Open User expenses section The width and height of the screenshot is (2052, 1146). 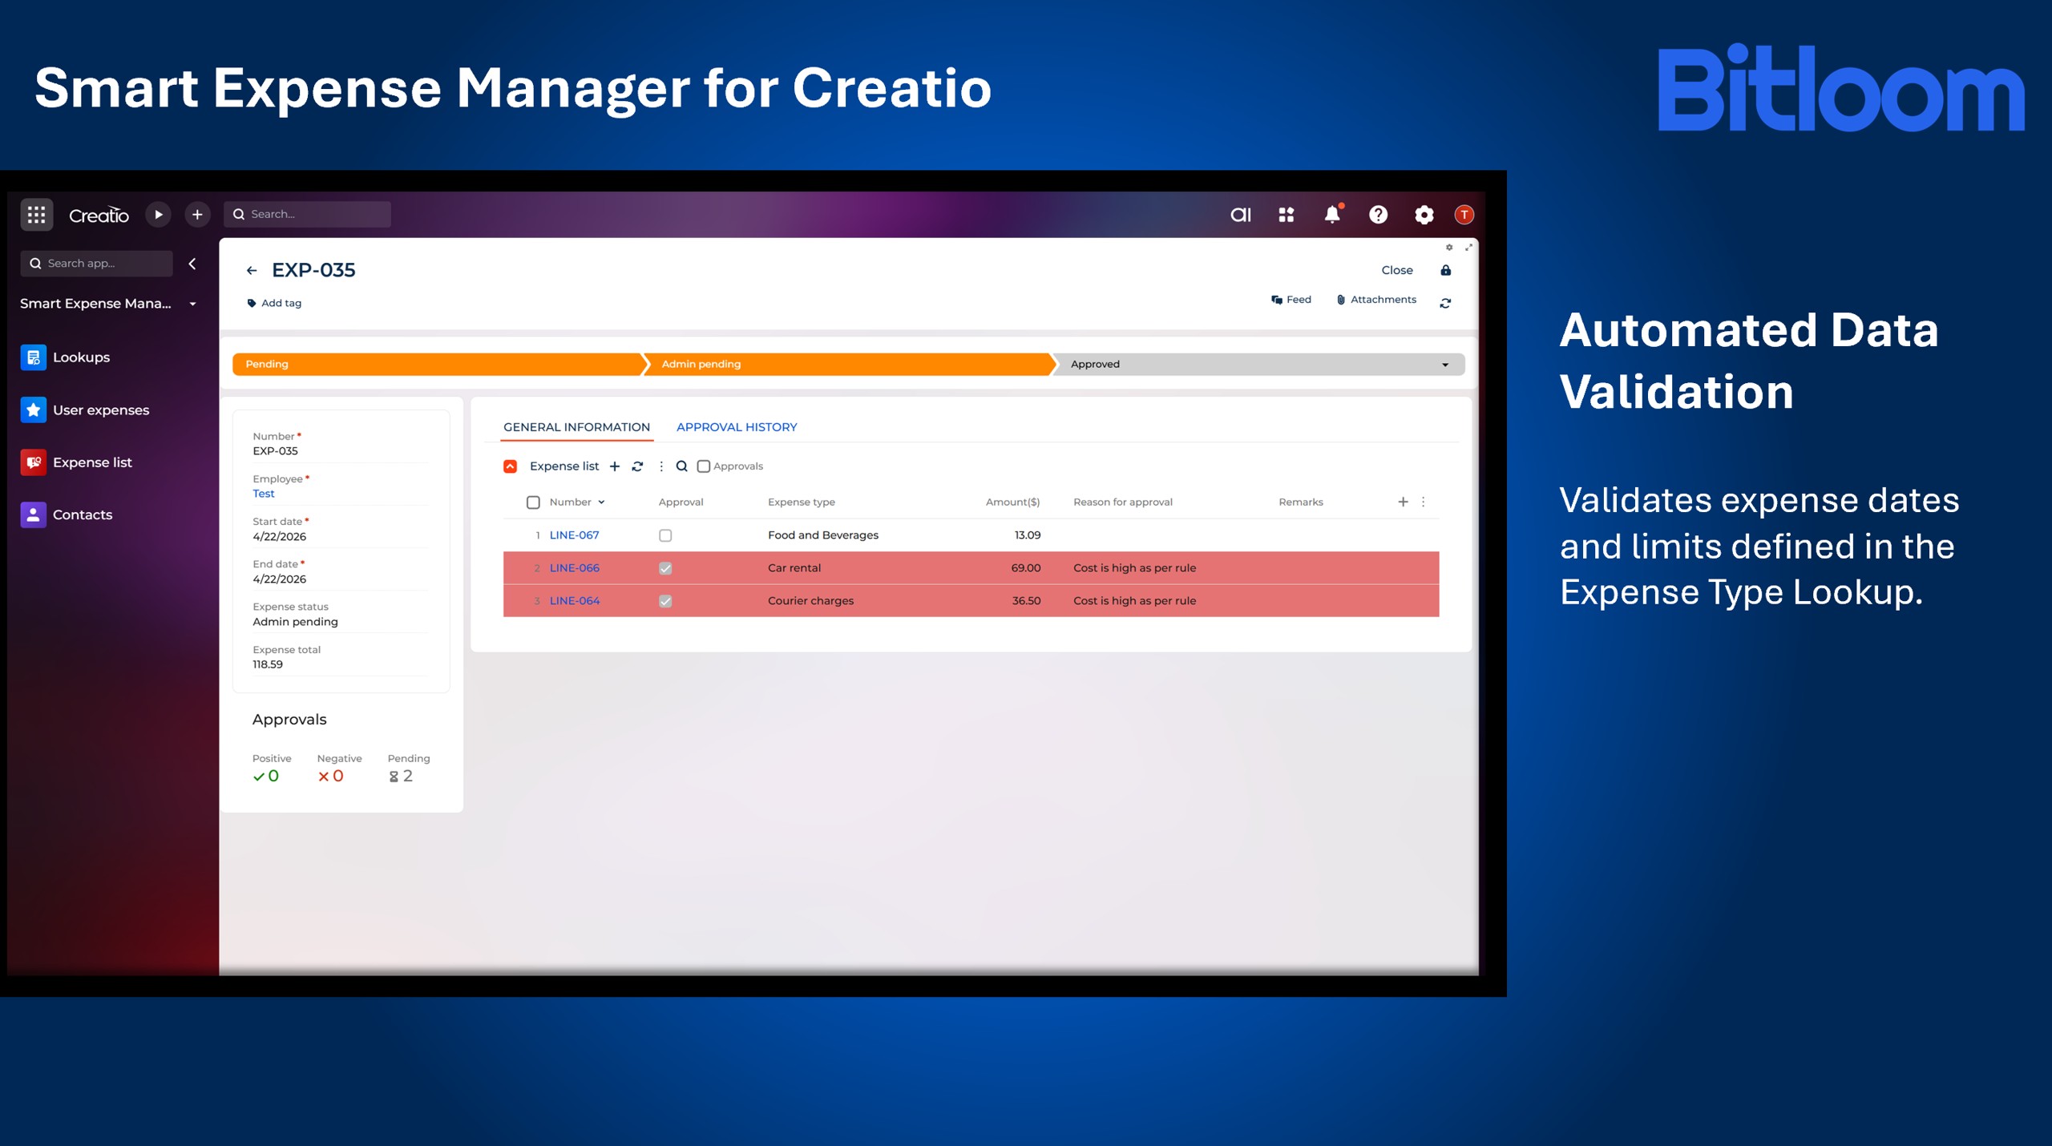pyautogui.click(x=100, y=410)
